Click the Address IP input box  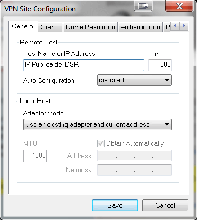(x=134, y=156)
